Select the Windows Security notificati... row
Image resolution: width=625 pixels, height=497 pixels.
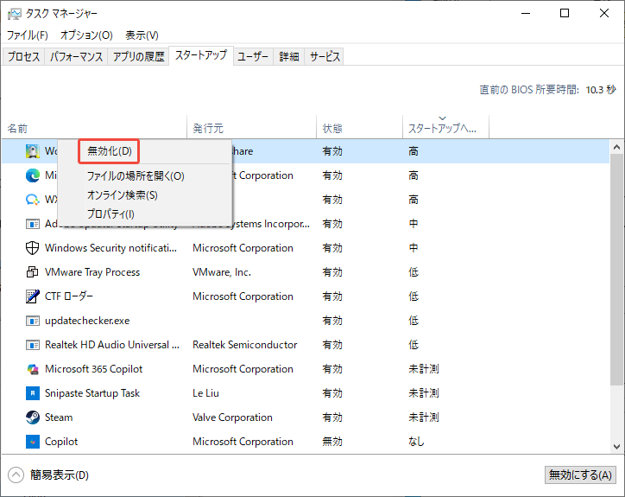pos(306,248)
